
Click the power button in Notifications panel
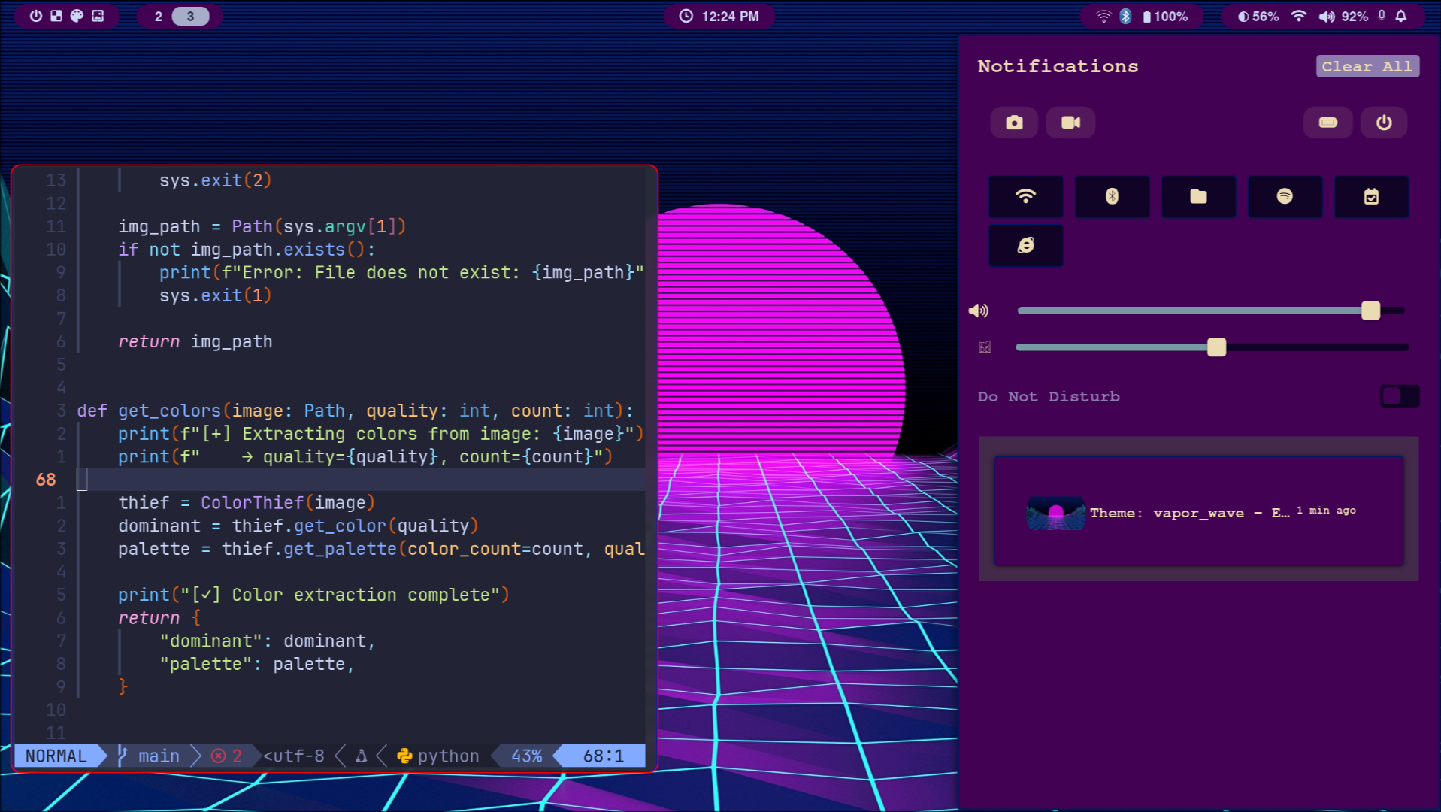click(x=1384, y=123)
